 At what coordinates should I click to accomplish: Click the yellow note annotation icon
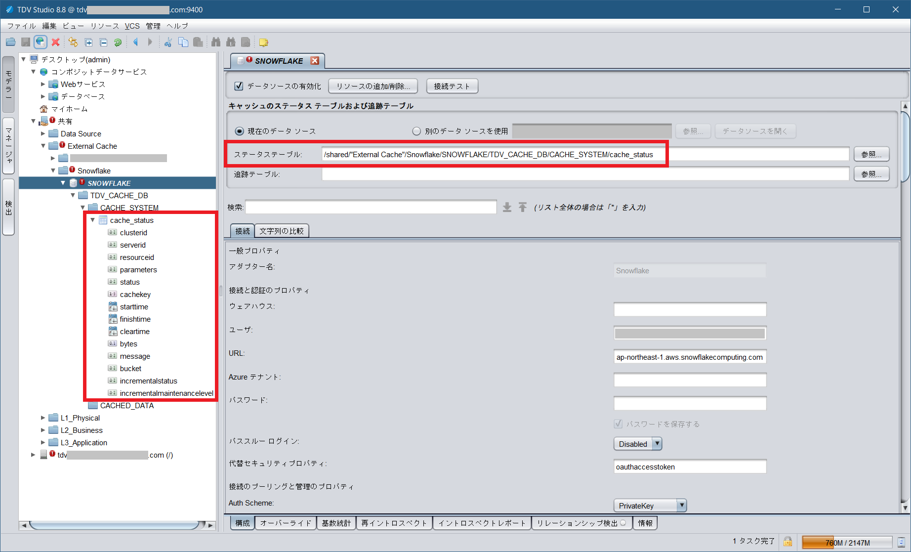(264, 42)
